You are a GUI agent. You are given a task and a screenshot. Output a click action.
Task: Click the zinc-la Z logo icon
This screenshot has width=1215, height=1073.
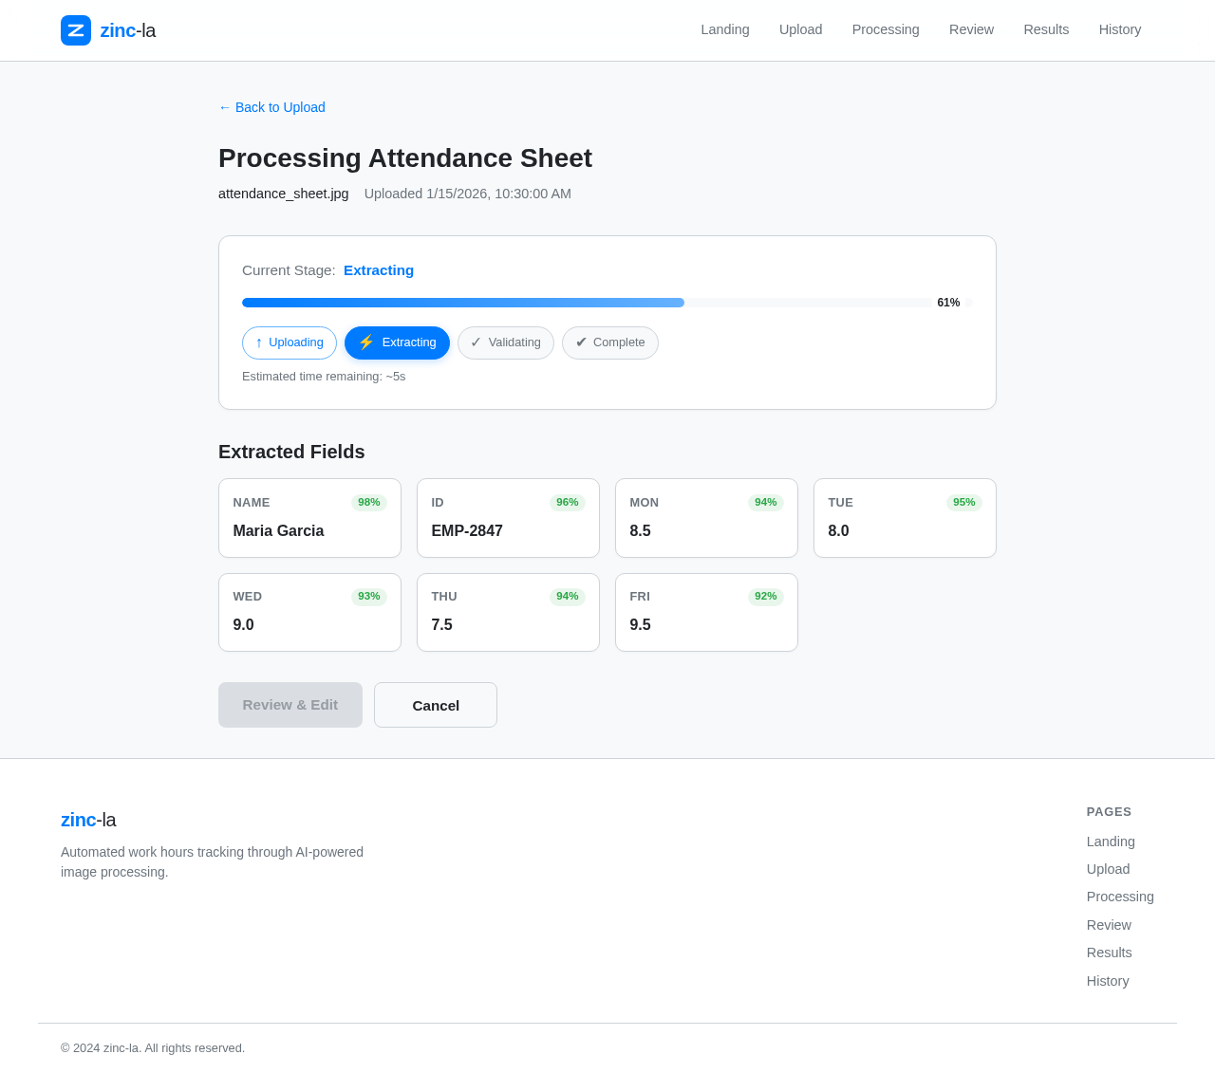[76, 30]
